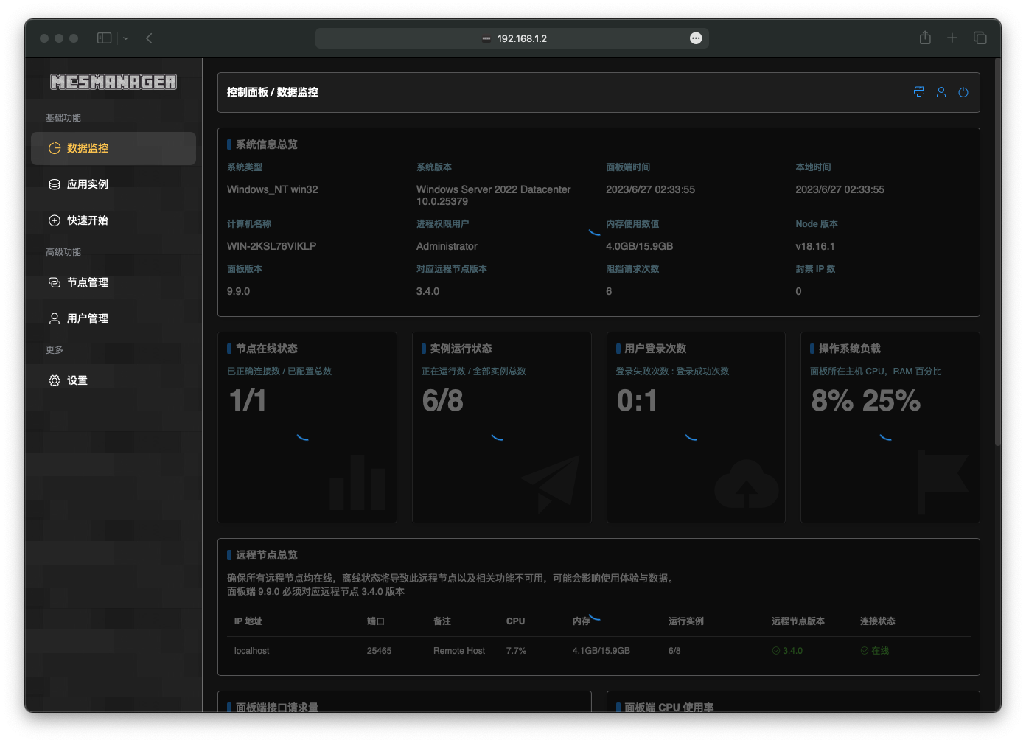Click the IP 地址 column header
This screenshot has width=1026, height=743.
(x=248, y=621)
